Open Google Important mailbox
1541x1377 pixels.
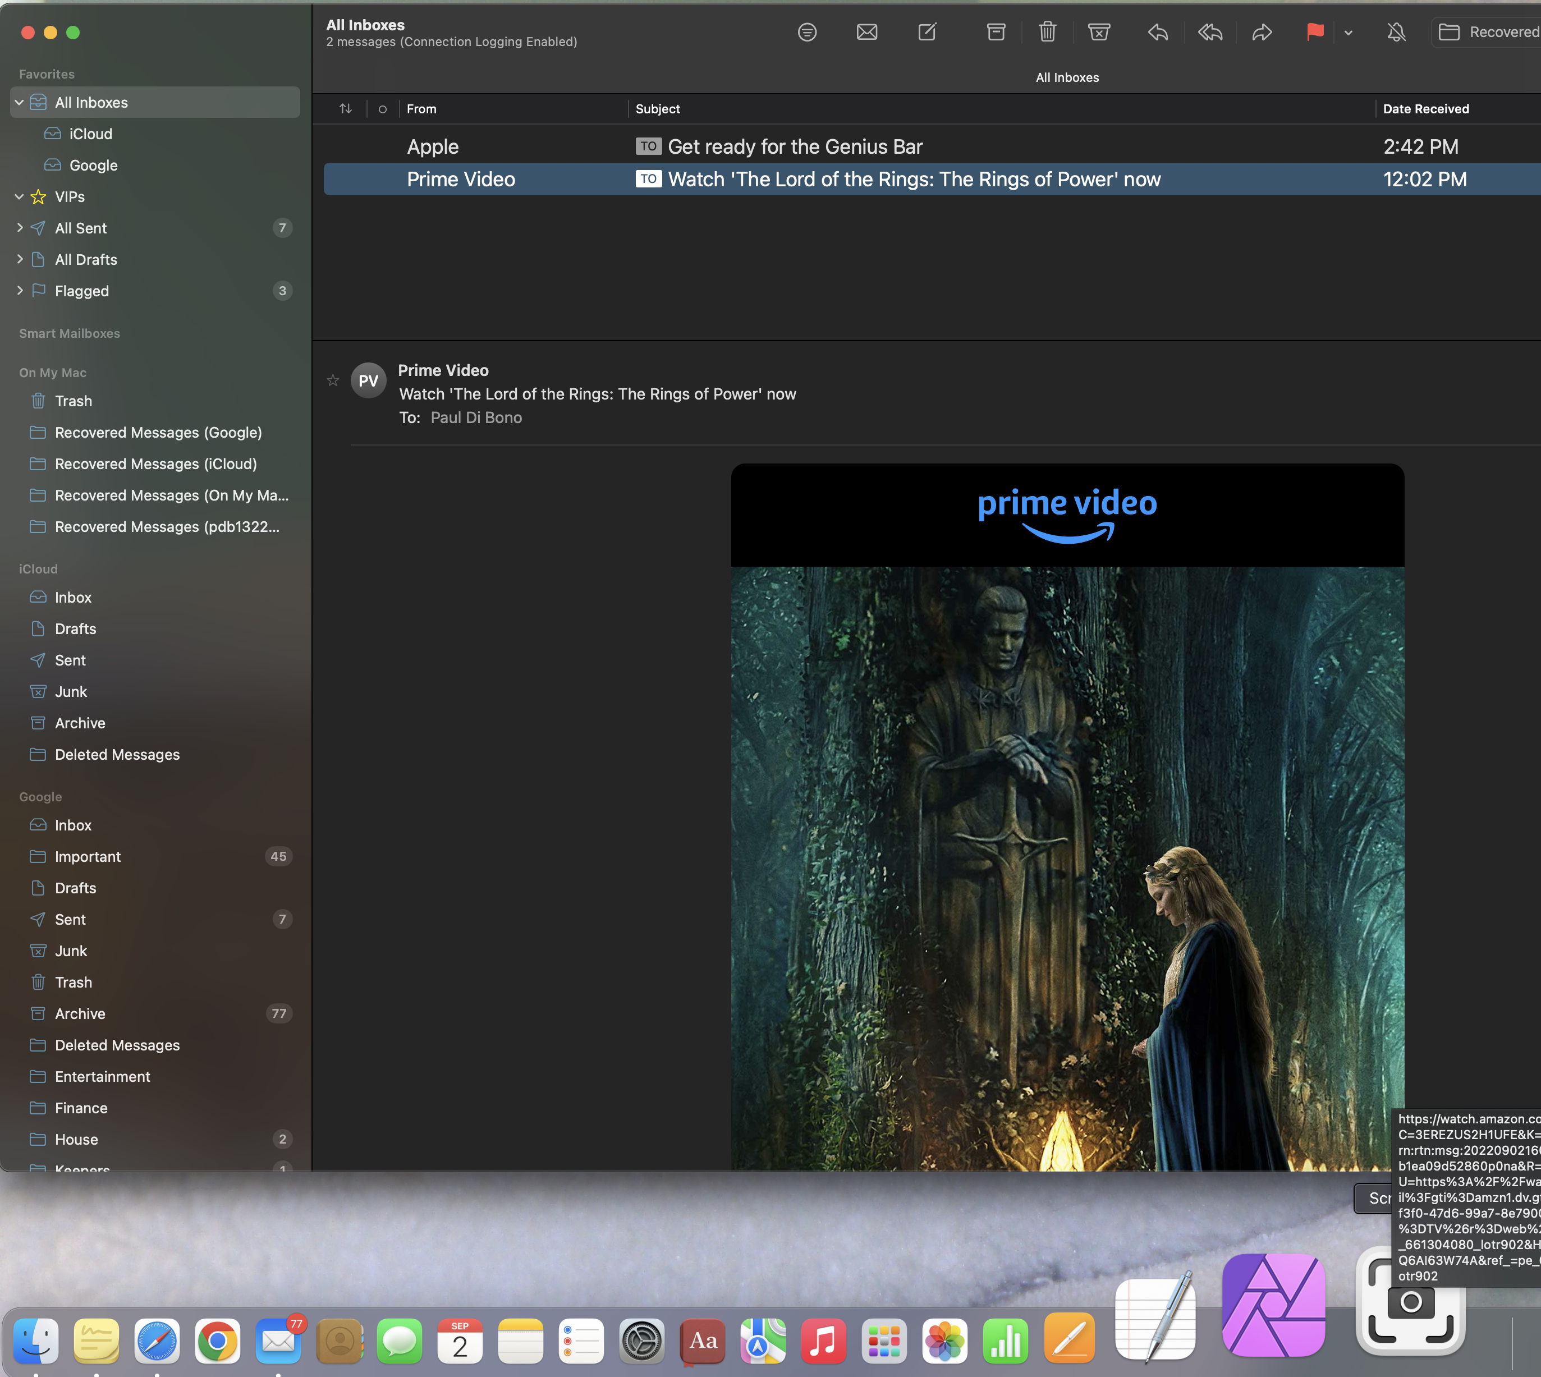click(88, 856)
